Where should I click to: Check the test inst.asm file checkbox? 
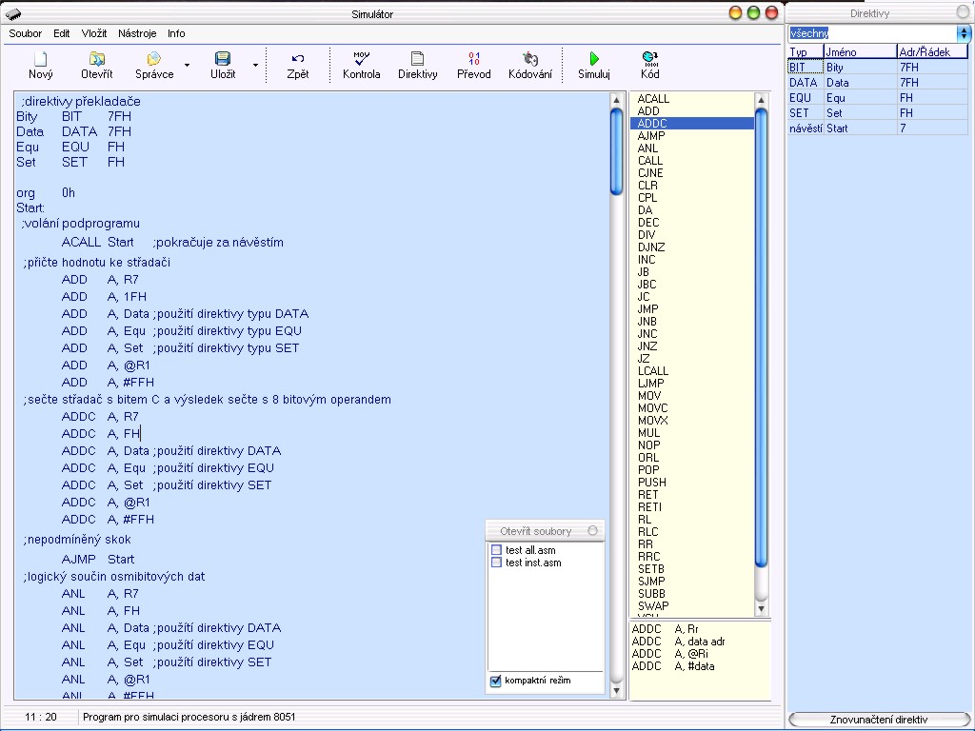tap(496, 563)
